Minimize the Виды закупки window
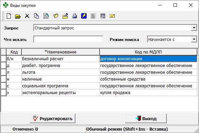 pos(160,5)
